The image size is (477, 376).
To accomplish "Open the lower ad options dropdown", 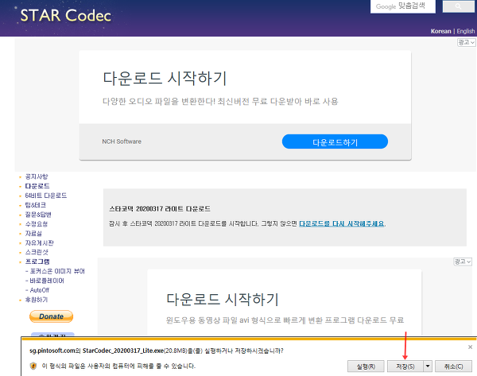I will (463, 262).
